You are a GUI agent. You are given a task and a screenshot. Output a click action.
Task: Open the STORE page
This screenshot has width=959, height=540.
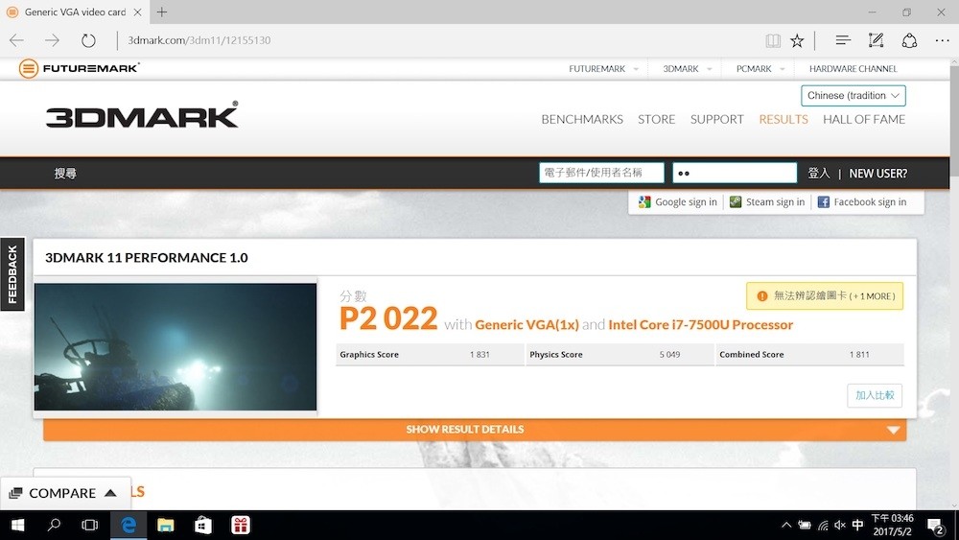(x=656, y=119)
